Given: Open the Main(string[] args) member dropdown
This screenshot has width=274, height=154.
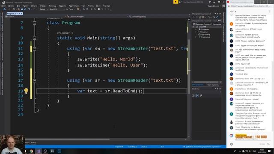Looking at the screenshot, I should [x=159, y=17].
